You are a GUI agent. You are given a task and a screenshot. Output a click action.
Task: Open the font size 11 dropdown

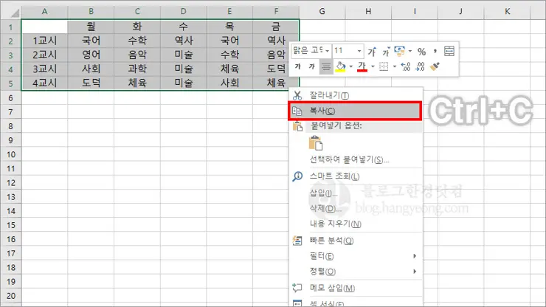(x=359, y=51)
